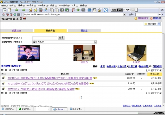Click the blue Yahoo messenger toolbar icon
The height and width of the screenshot is (115, 165).
coord(106,10)
